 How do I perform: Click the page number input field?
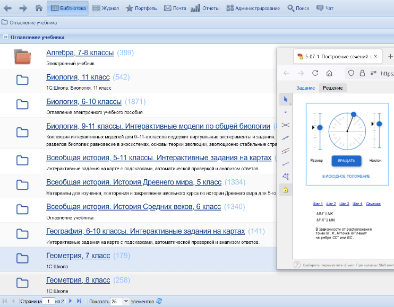(x=48, y=301)
